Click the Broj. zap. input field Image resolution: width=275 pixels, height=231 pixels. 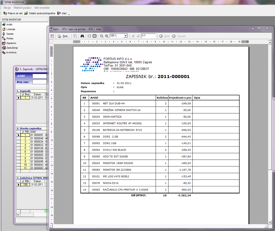[40, 82]
